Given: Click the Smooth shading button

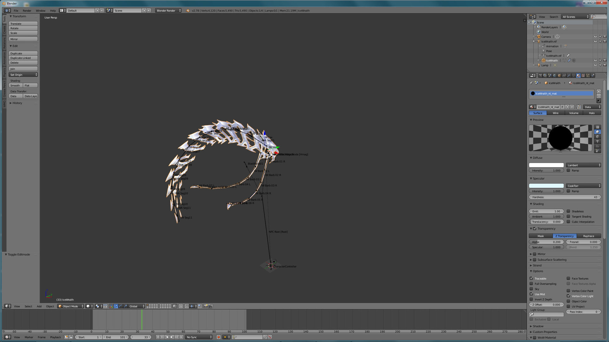Looking at the screenshot, I should pyautogui.click(x=16, y=85).
